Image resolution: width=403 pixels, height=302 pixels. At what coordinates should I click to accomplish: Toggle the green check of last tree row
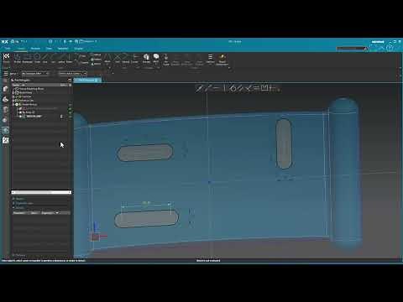coord(70,116)
